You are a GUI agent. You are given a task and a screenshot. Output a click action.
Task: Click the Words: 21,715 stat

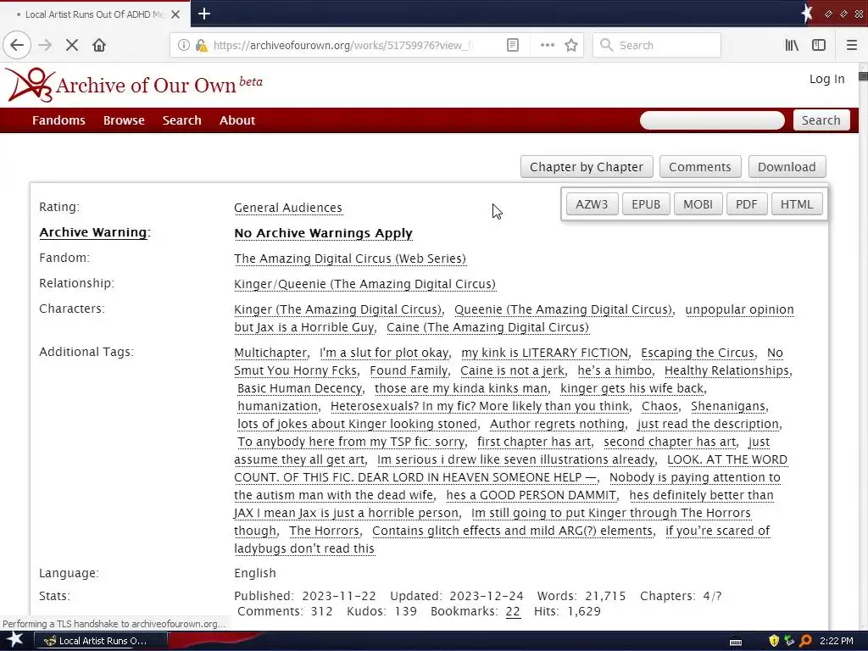581,596
